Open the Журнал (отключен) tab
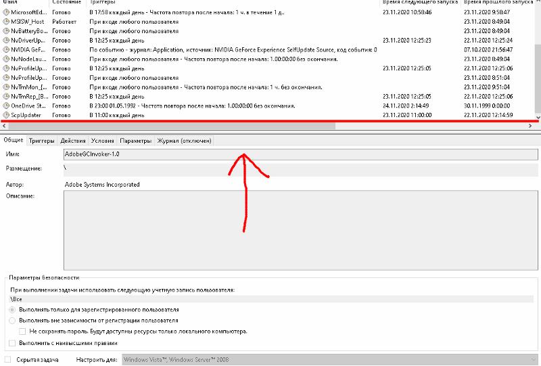541x366 pixels. tap(184, 141)
